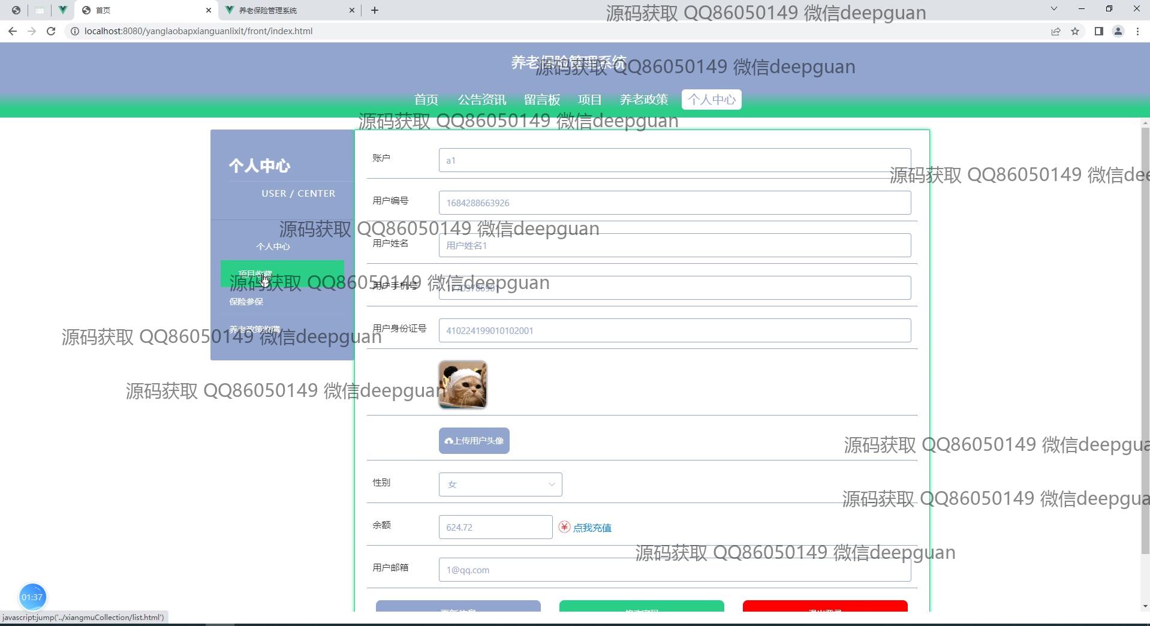Go back using the browser back arrow
Image resolution: width=1150 pixels, height=626 pixels.
click(13, 31)
